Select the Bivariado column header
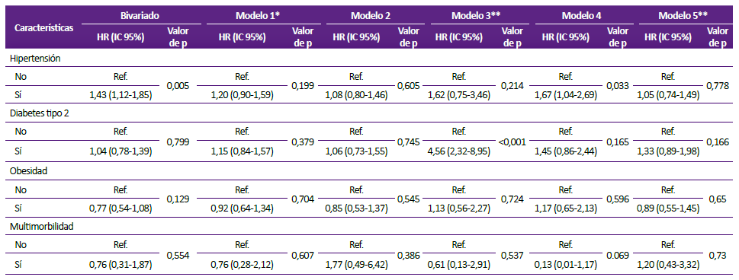 tap(139, 15)
